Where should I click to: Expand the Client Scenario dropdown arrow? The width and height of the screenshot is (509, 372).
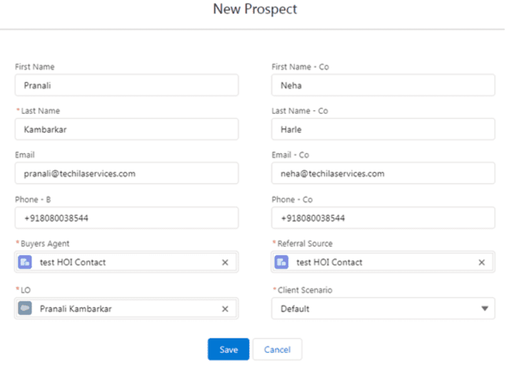click(x=485, y=309)
